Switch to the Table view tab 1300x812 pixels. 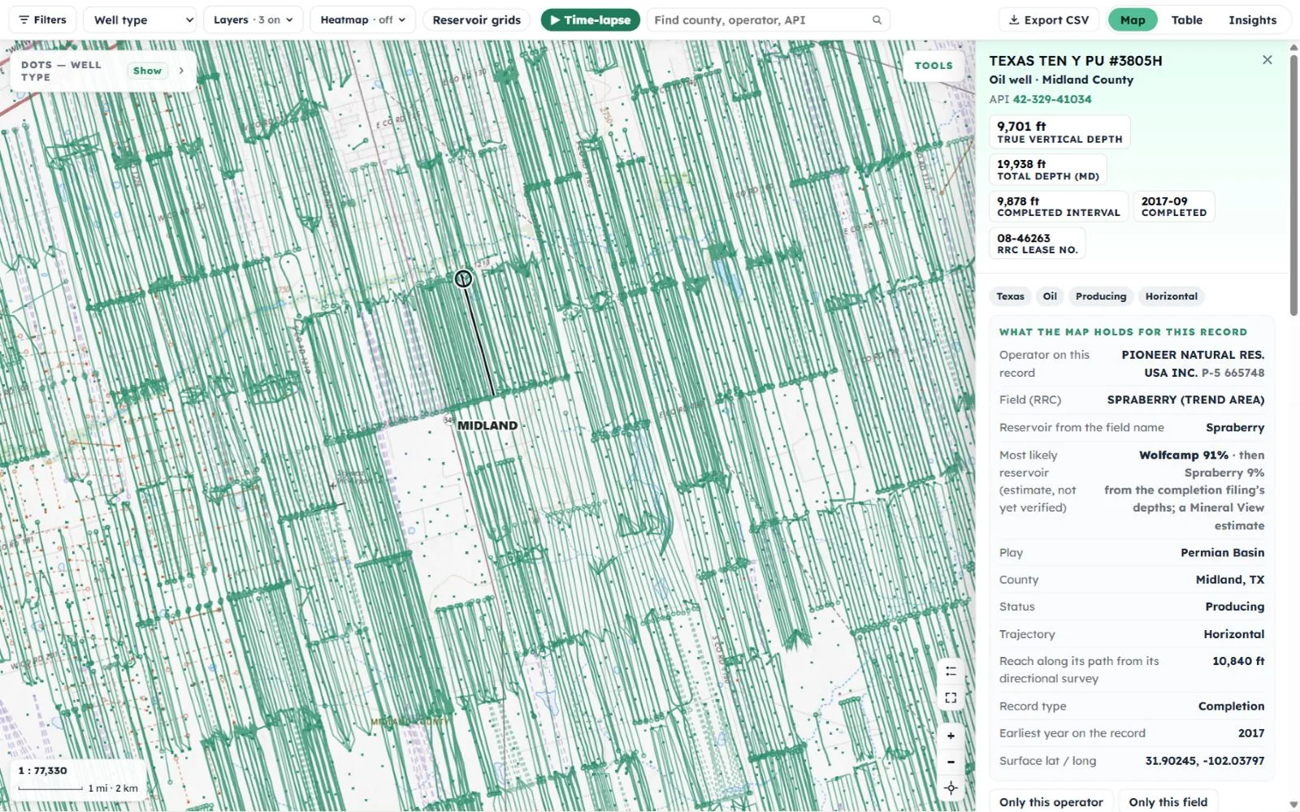point(1186,19)
